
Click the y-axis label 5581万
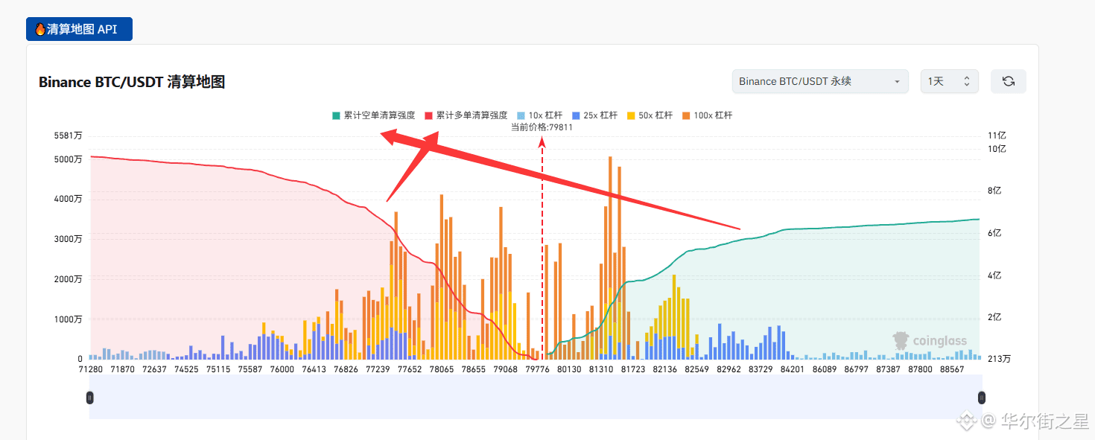68,135
